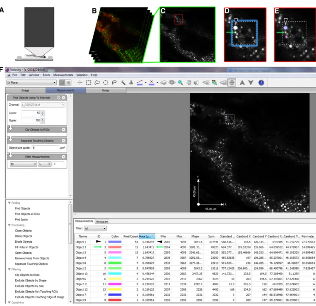Select the rectangular ROI tool
Viewport: 316px width, 306px height.
point(88,83)
